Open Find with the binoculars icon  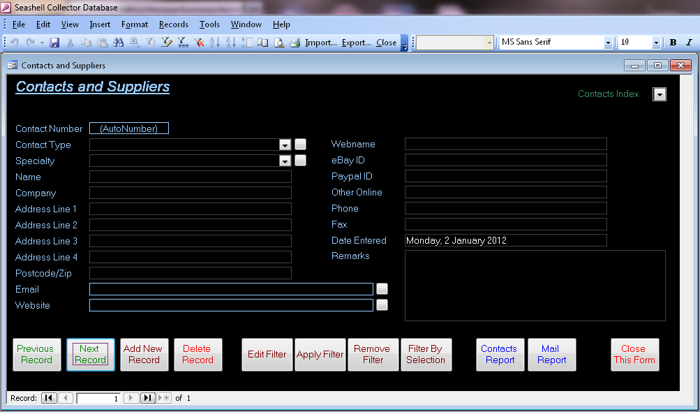click(119, 43)
